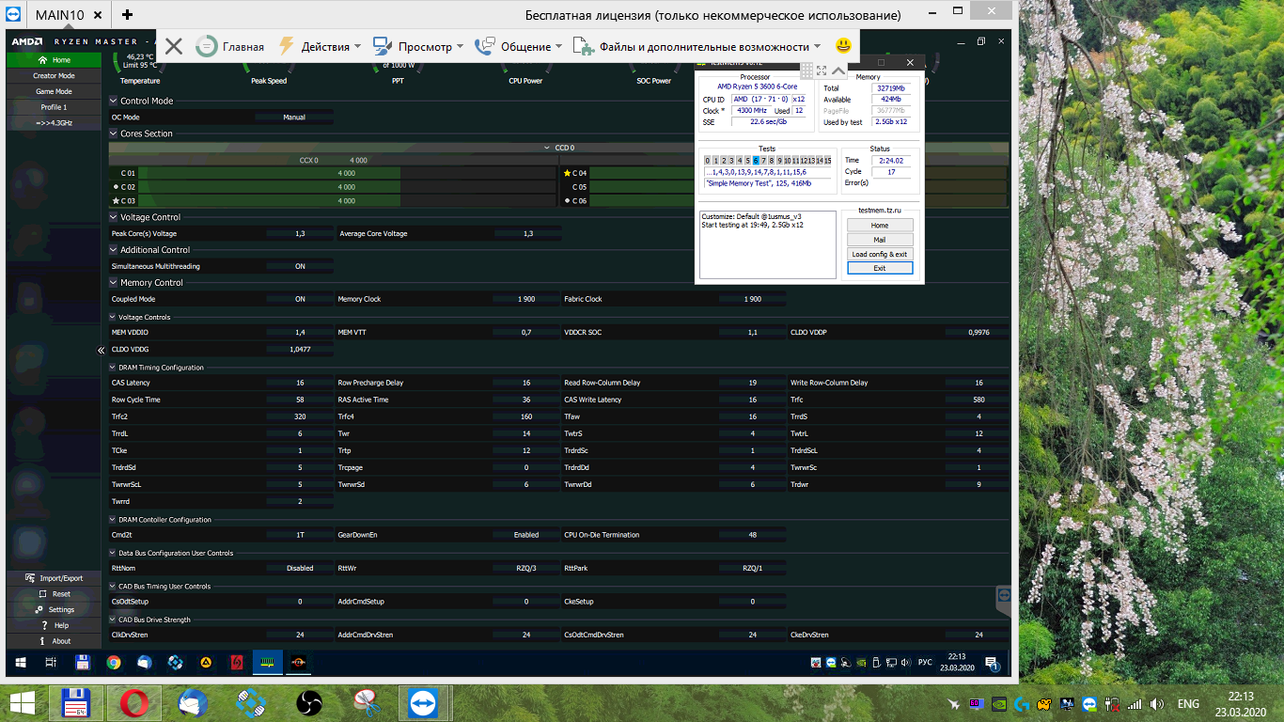Select the C 01 core frequency bar

coord(346,173)
